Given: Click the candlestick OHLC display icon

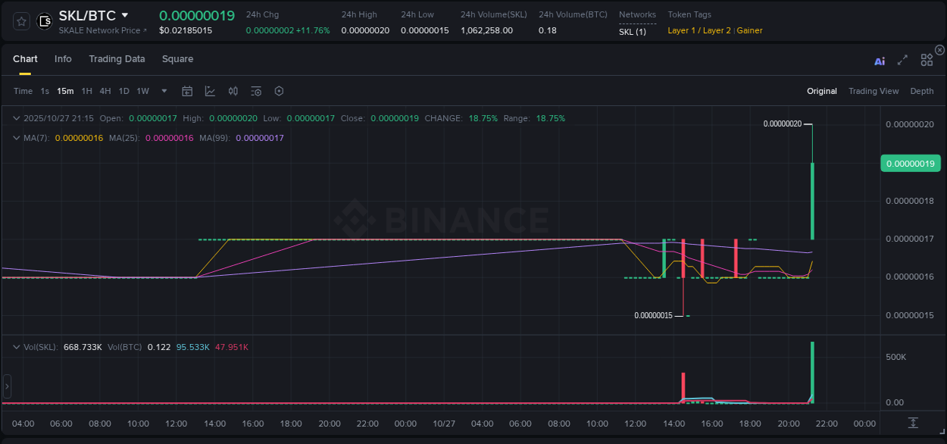Looking at the screenshot, I should pyautogui.click(x=233, y=91).
